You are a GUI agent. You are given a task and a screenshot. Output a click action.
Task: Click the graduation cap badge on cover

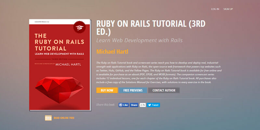point(79,28)
